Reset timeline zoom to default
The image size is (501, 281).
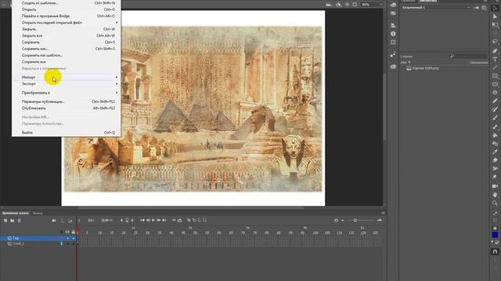point(336,220)
